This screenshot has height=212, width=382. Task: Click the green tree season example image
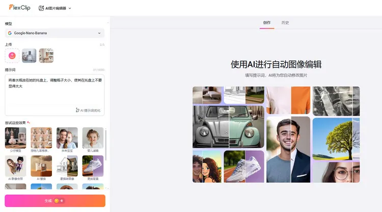[336, 139]
